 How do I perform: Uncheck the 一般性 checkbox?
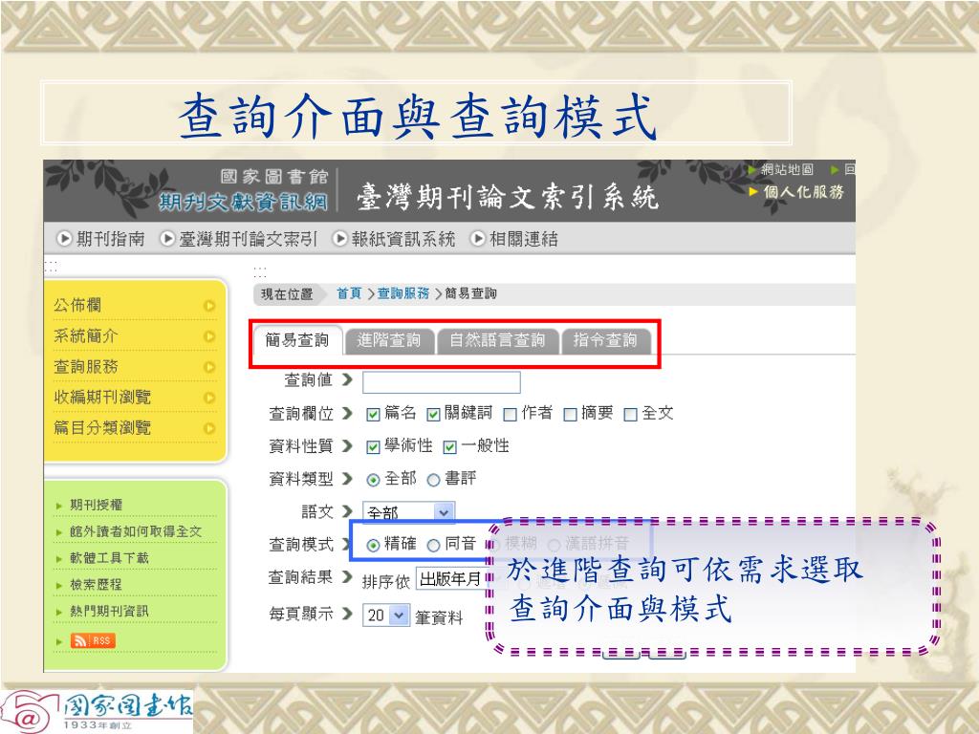click(x=449, y=447)
